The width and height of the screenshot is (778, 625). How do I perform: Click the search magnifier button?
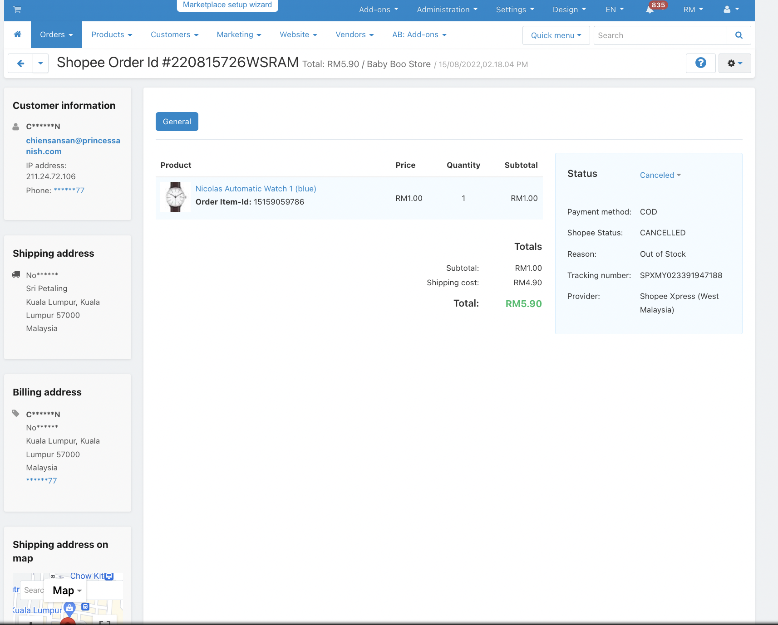(x=739, y=35)
